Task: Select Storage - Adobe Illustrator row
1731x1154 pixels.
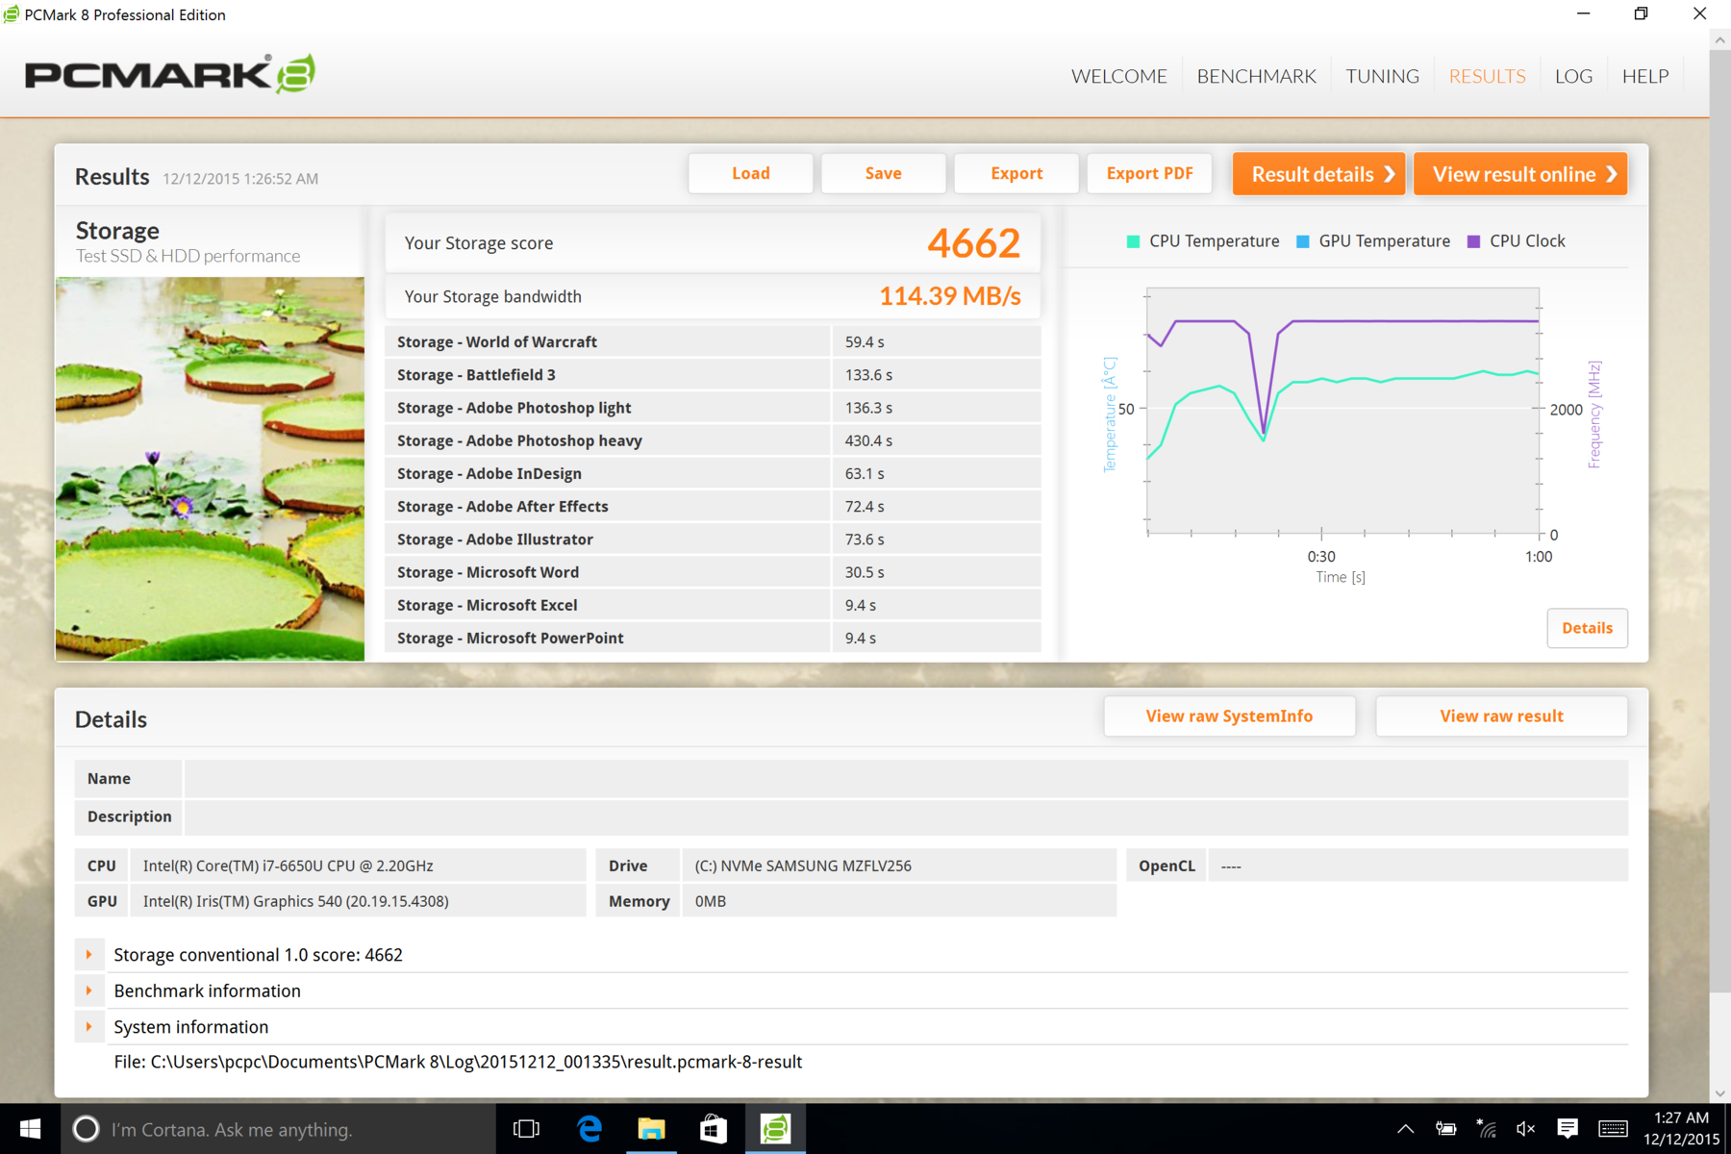Action: point(713,539)
